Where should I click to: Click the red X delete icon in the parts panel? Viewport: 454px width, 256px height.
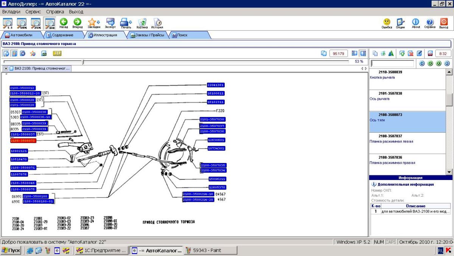(x=410, y=53)
